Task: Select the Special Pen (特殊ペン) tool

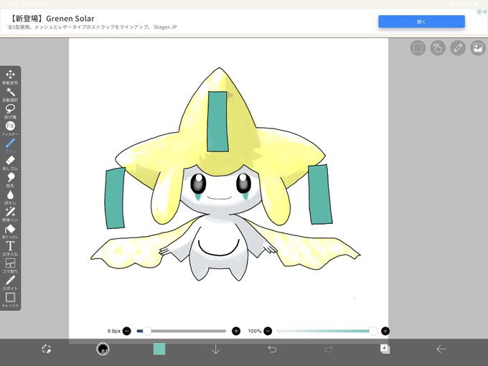Action: [x=10, y=214]
